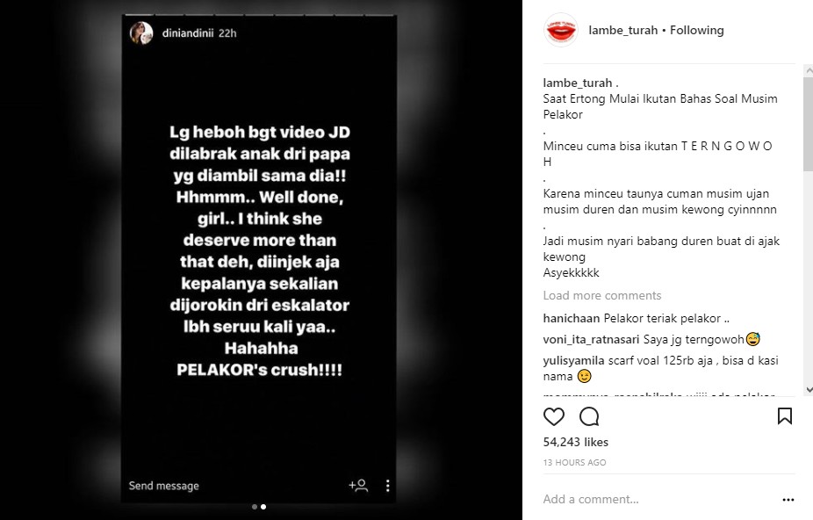
Task: Click the diniandinii avatar in the story
Action: pyautogui.click(x=141, y=33)
